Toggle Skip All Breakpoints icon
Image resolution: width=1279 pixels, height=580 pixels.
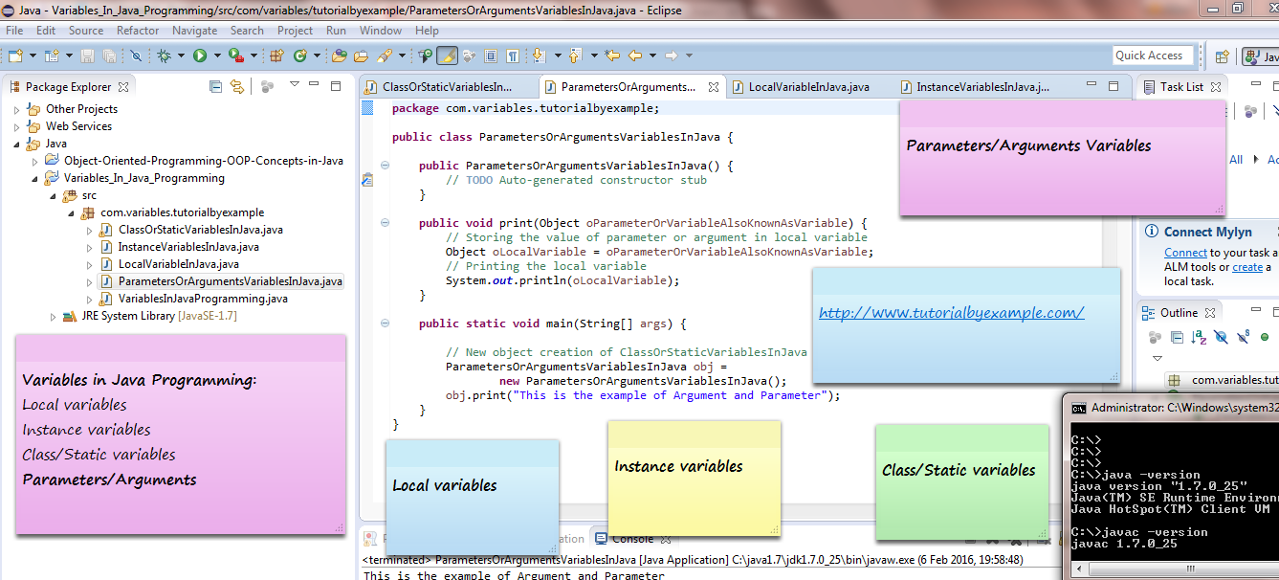136,56
